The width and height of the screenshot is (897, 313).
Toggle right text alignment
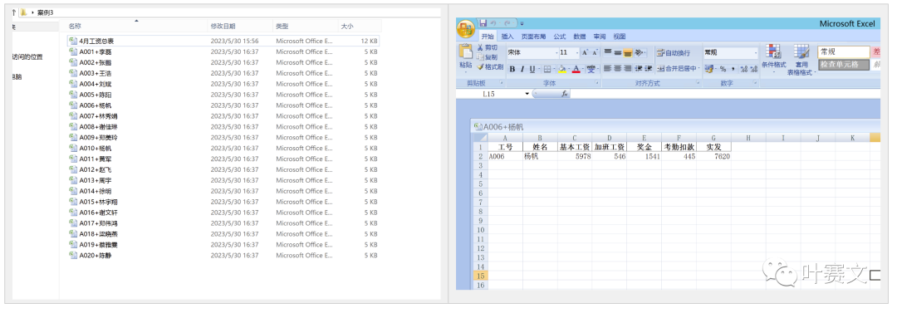628,68
